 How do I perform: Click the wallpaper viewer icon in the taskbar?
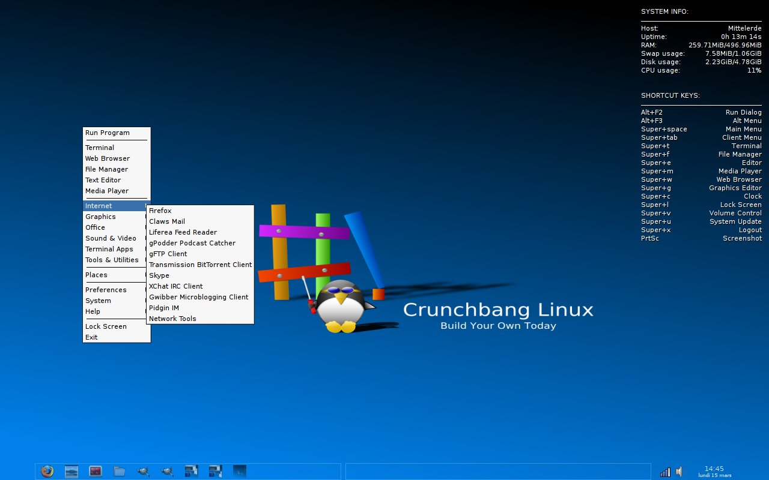(71, 471)
